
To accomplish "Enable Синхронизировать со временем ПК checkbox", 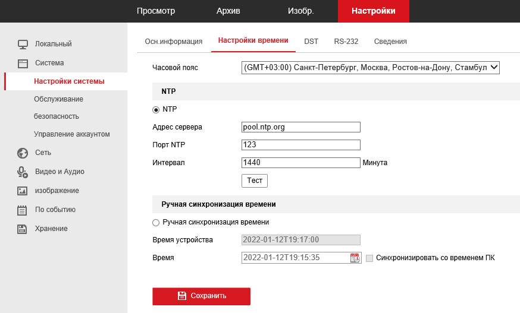I will pos(369,258).
